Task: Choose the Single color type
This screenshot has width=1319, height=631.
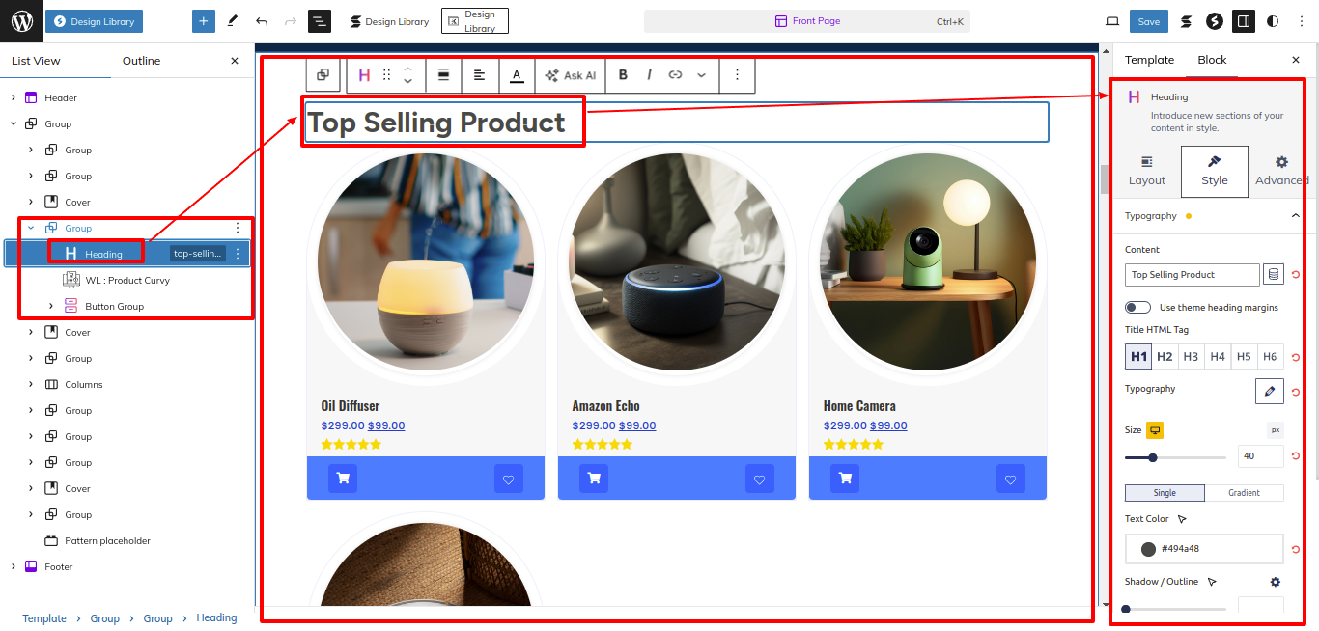Action: click(1165, 493)
